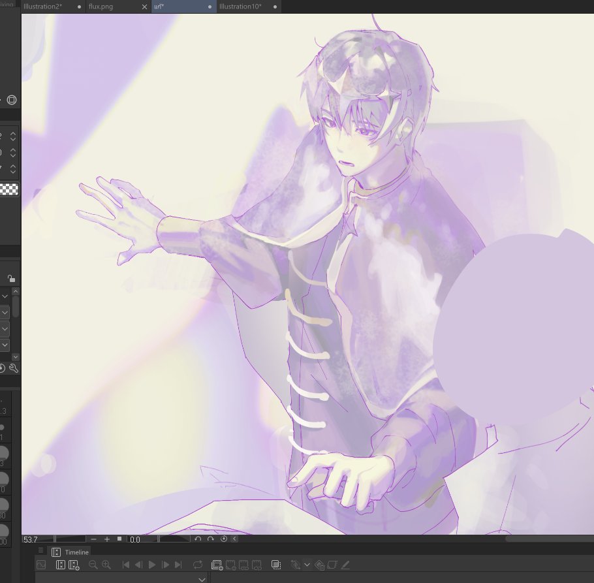Zoom out the timeline
This screenshot has width=594, height=583.
[x=93, y=565]
